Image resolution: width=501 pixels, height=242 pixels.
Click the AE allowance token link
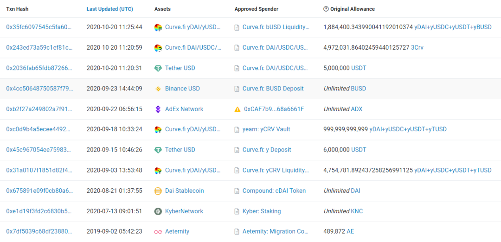click(x=350, y=231)
